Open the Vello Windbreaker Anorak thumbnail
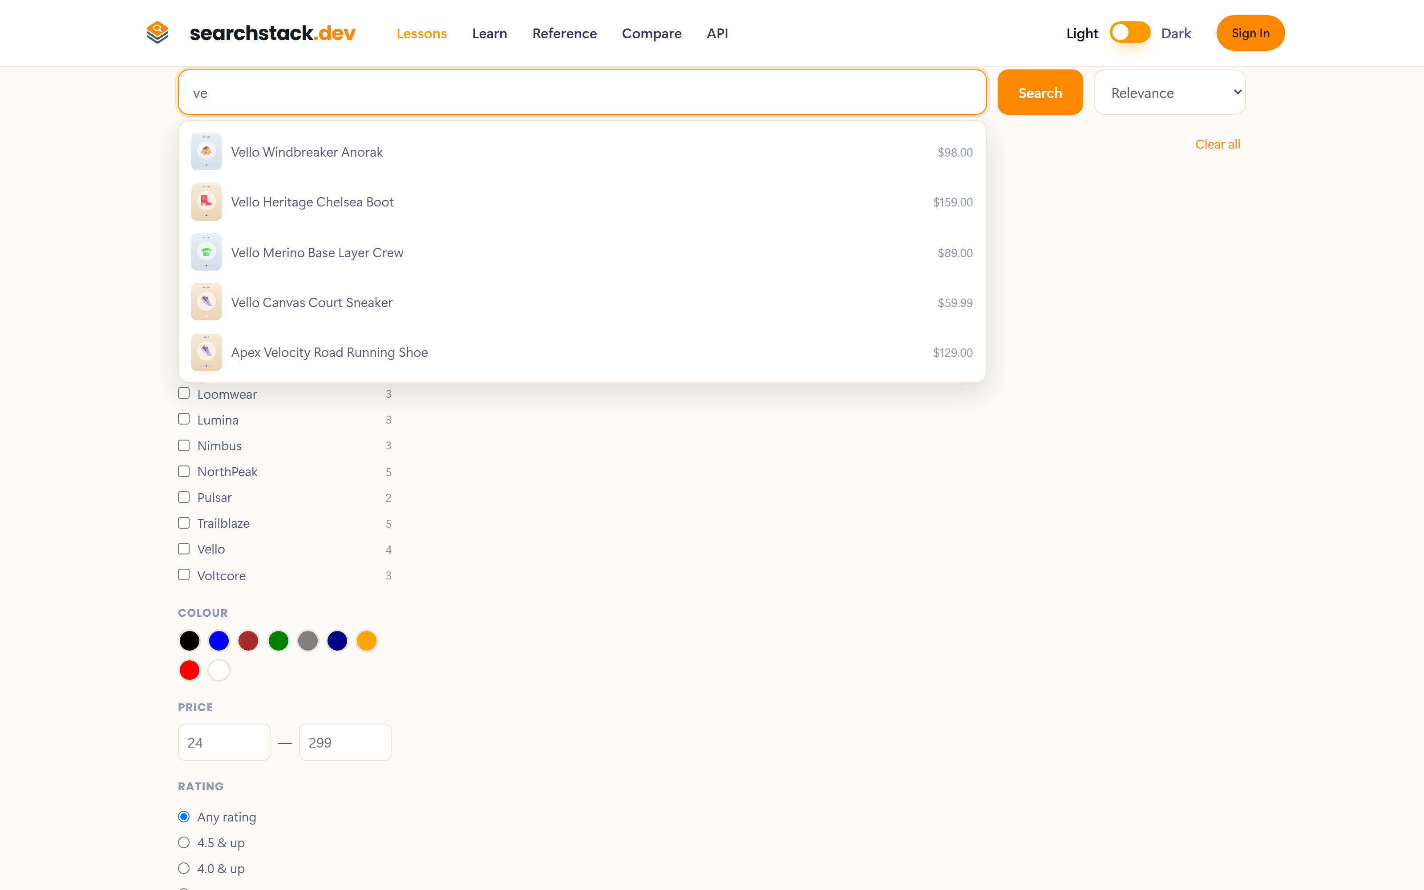 pyautogui.click(x=206, y=152)
